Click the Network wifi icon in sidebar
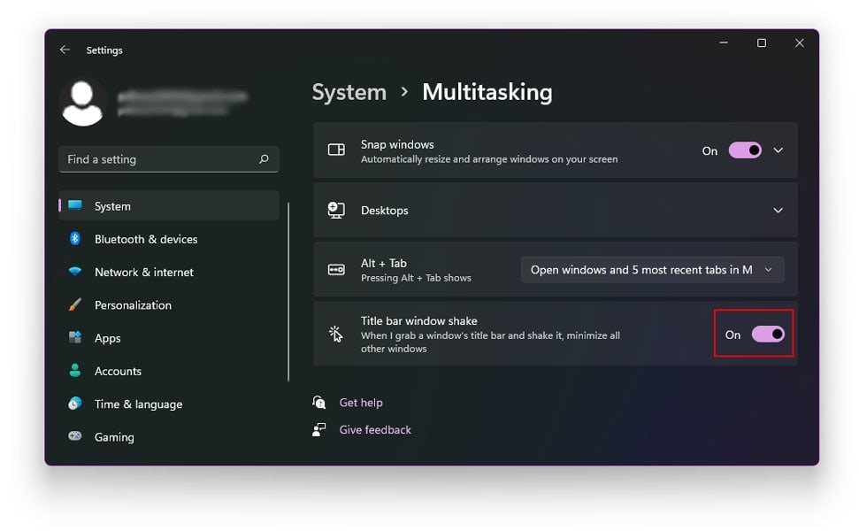859x531 pixels. (75, 272)
